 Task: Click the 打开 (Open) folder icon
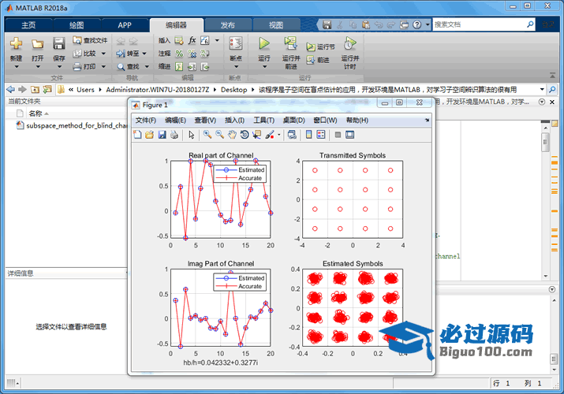pos(37,44)
